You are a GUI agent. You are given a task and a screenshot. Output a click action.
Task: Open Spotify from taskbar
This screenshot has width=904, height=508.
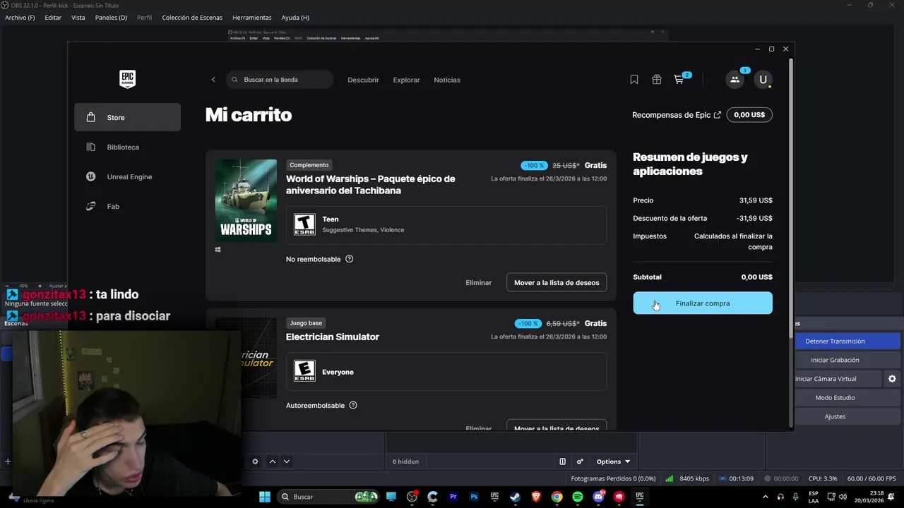578,497
